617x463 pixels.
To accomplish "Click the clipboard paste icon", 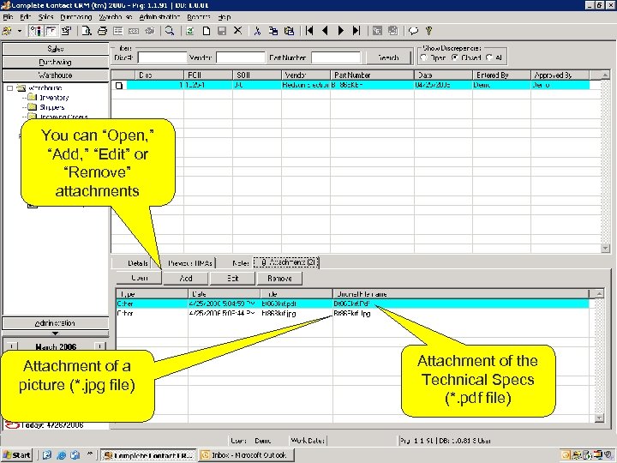I will click(290, 31).
